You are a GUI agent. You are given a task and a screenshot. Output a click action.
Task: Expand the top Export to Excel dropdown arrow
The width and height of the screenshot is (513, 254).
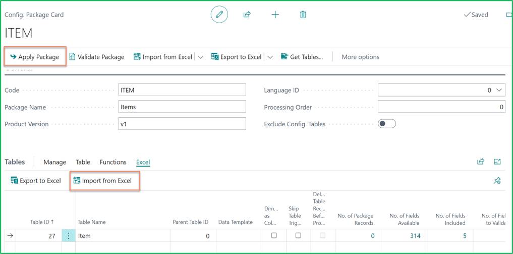[270, 57]
